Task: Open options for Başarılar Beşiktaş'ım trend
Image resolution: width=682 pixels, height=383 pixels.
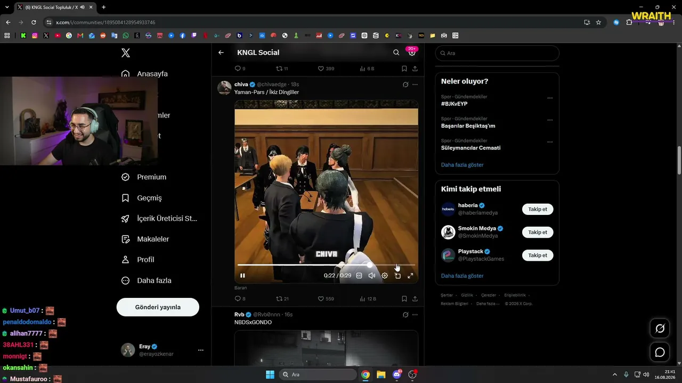Action: pos(550,120)
